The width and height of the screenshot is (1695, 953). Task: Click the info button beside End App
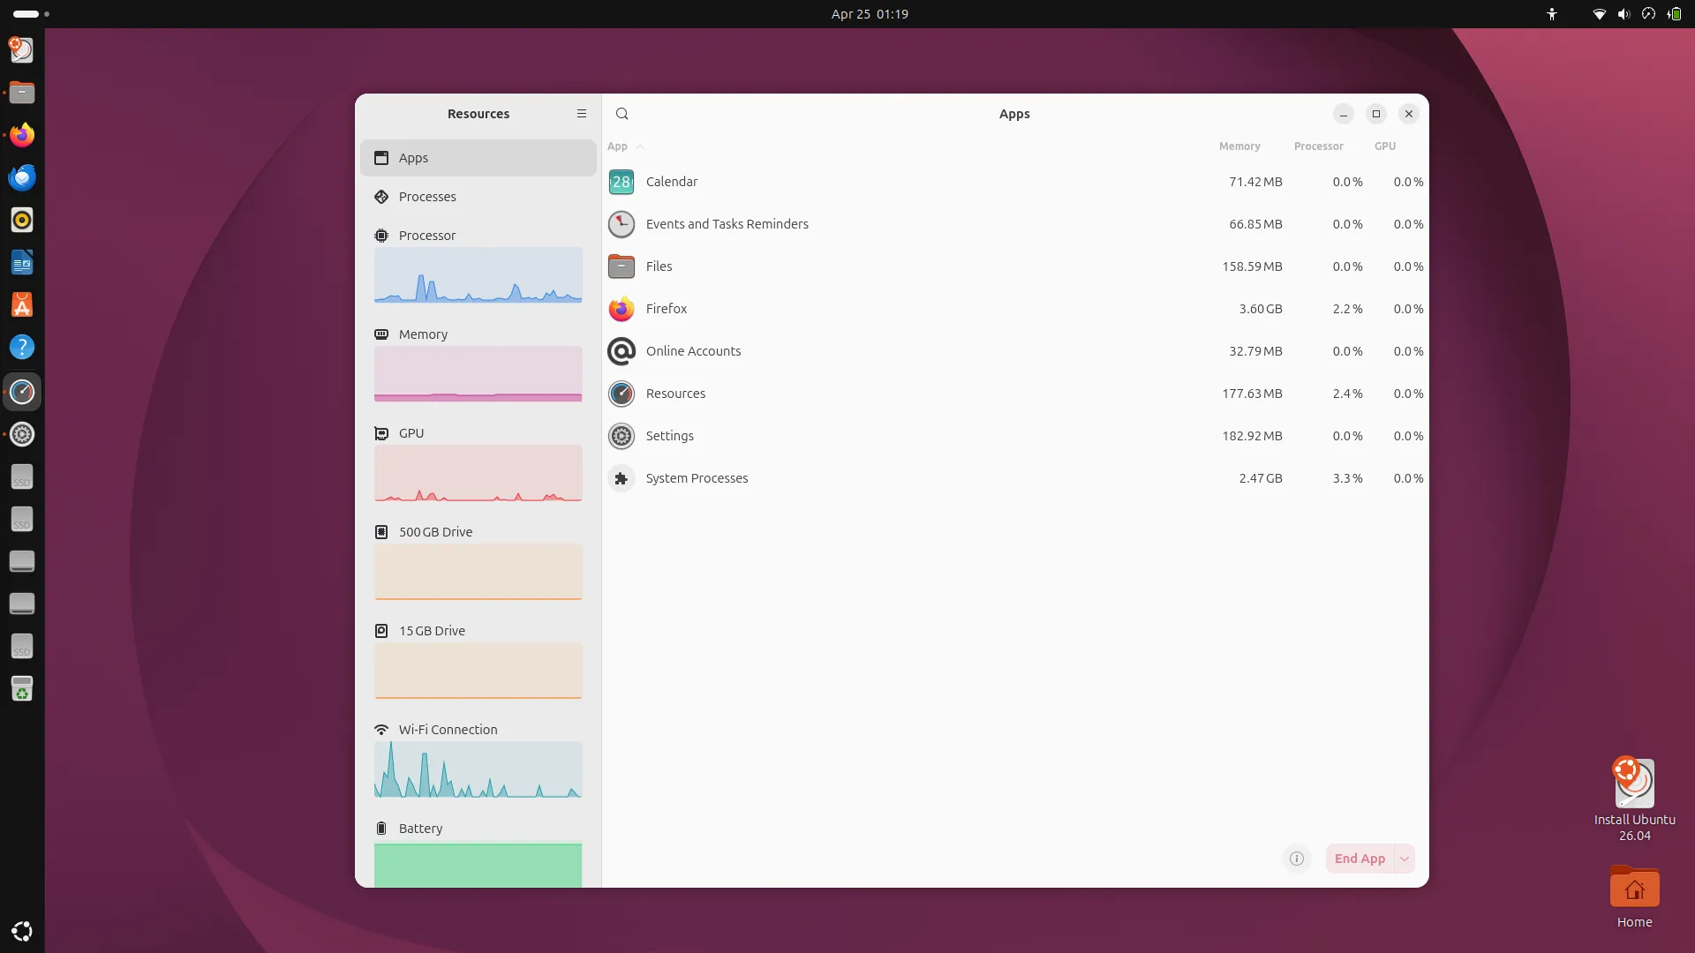click(1296, 859)
